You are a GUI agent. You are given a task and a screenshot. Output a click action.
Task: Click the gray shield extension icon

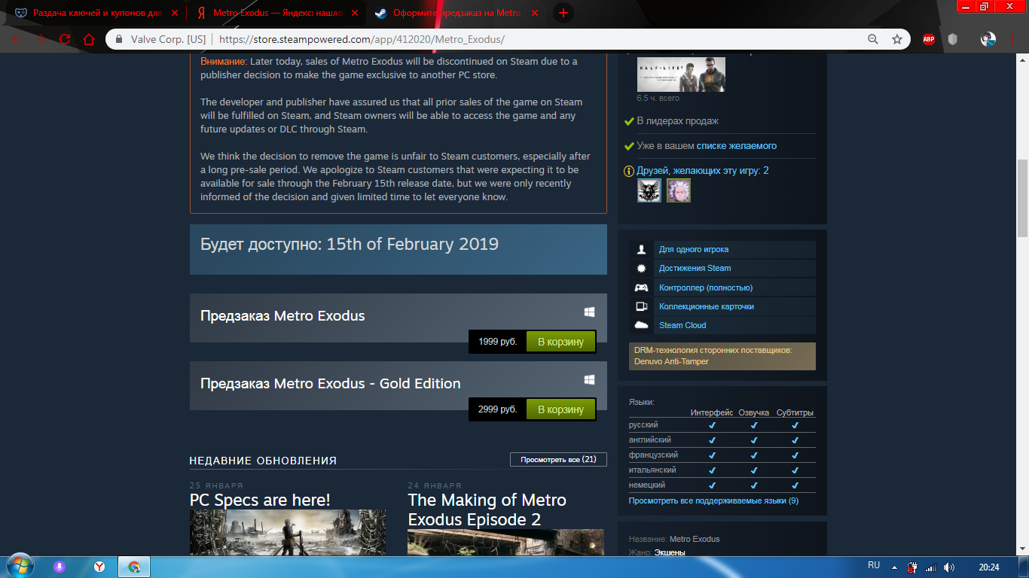coord(953,39)
